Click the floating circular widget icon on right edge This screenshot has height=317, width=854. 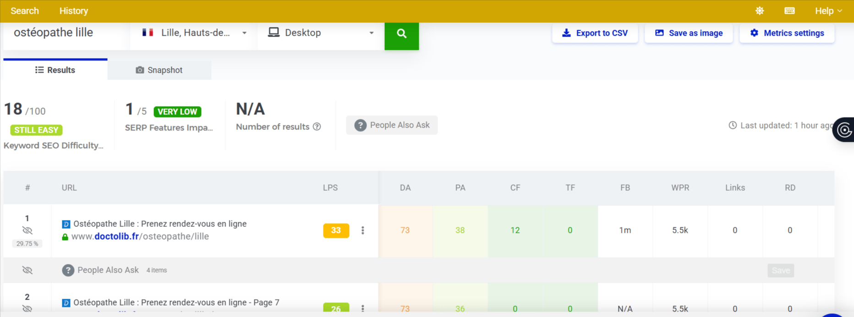[x=844, y=130]
